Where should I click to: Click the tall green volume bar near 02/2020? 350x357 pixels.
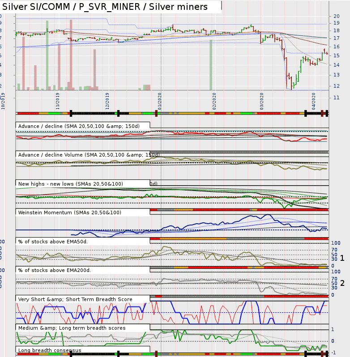tap(211, 65)
